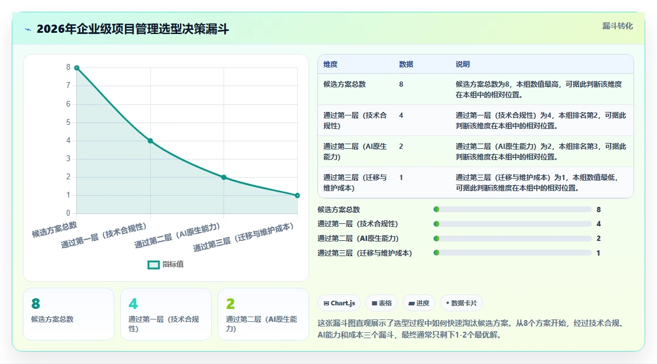Click the 通过第二层（AI原生能力）progress bar
Viewport: 657px width, 364px height.
pos(513,239)
